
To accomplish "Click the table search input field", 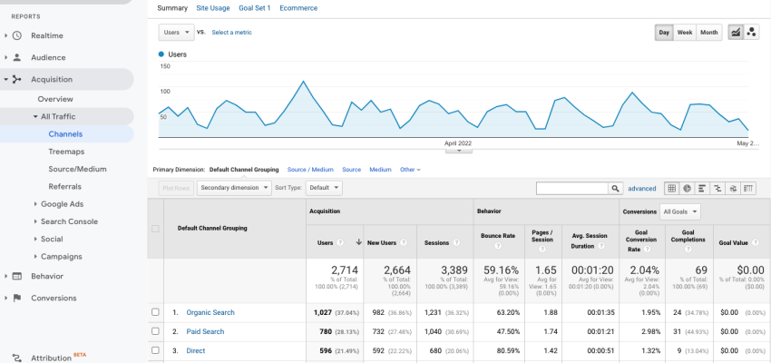I will click(x=571, y=188).
